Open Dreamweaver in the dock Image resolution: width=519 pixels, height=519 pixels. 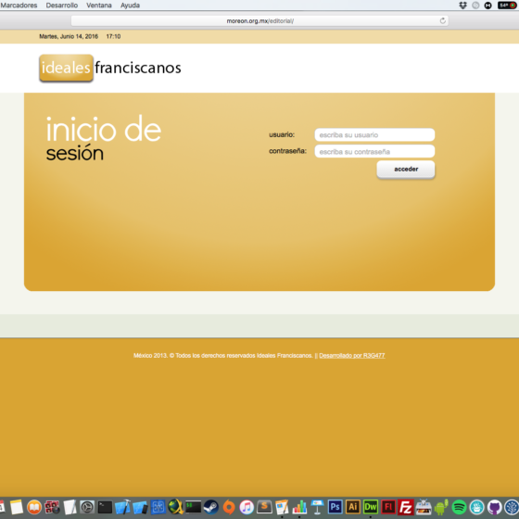371,507
